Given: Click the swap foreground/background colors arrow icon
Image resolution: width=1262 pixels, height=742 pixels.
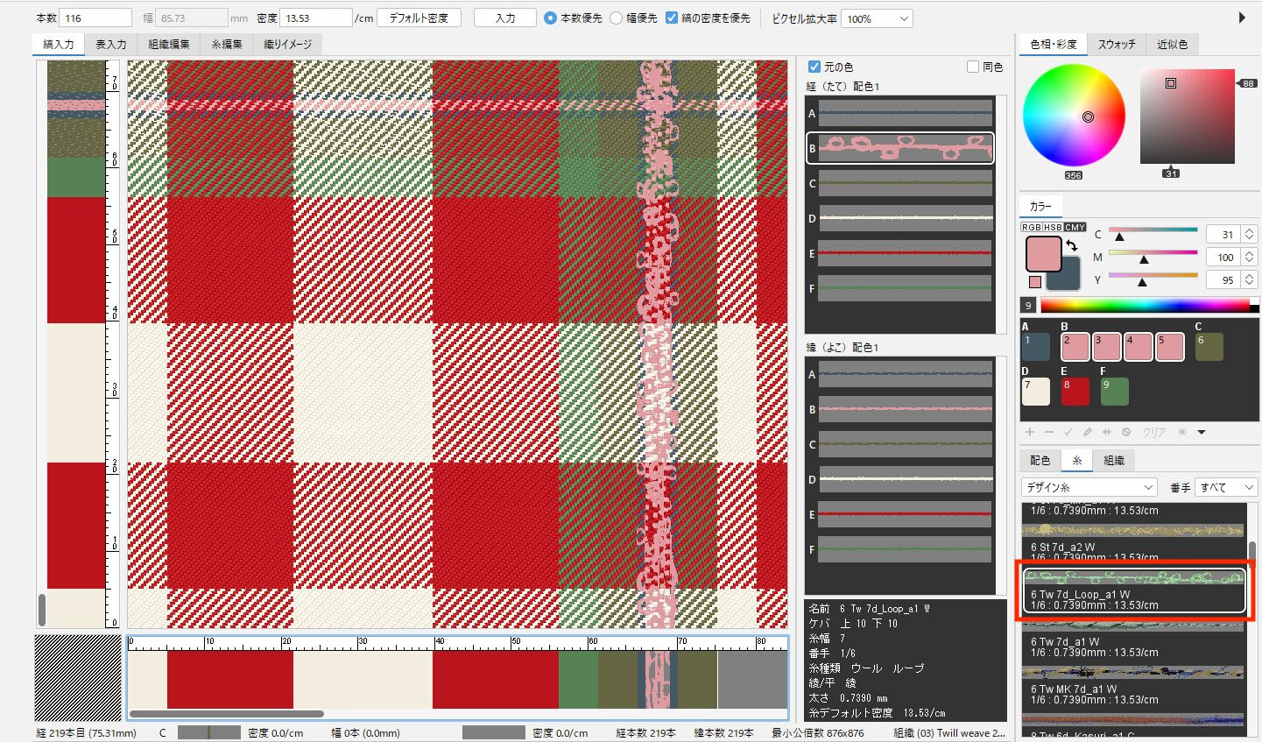Looking at the screenshot, I should click(x=1072, y=246).
